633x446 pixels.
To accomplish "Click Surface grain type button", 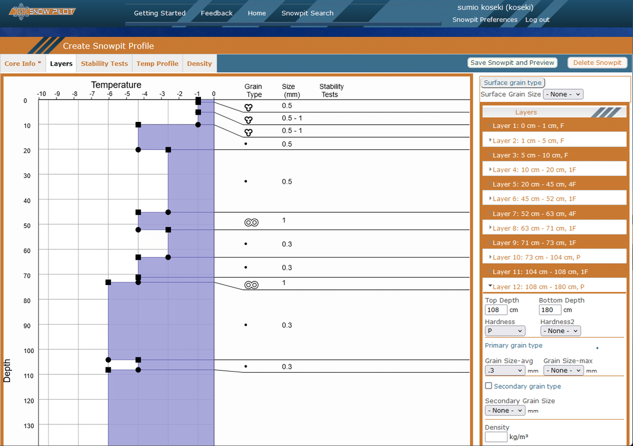I will [x=513, y=82].
